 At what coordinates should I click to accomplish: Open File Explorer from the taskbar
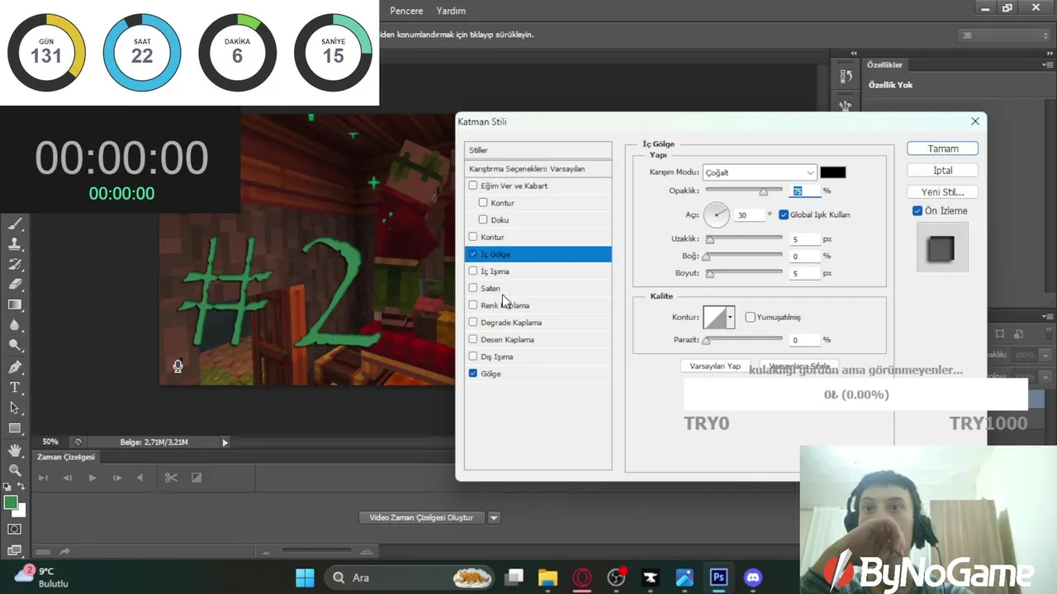pyautogui.click(x=548, y=577)
